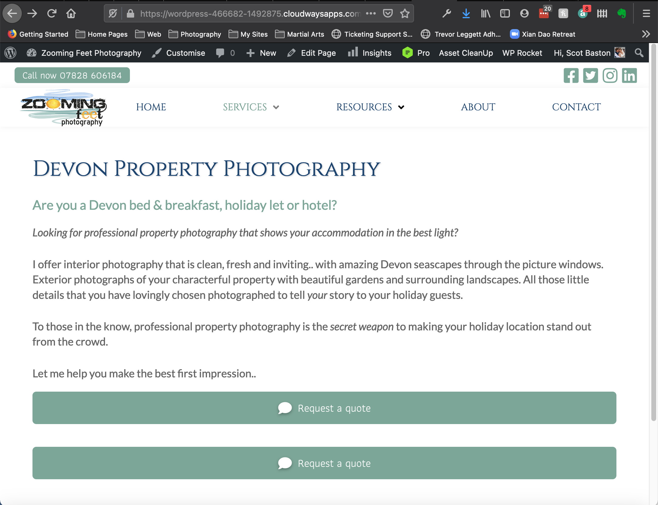Open the Twitter profile icon
This screenshot has width=658, height=505.
pyautogui.click(x=590, y=75)
